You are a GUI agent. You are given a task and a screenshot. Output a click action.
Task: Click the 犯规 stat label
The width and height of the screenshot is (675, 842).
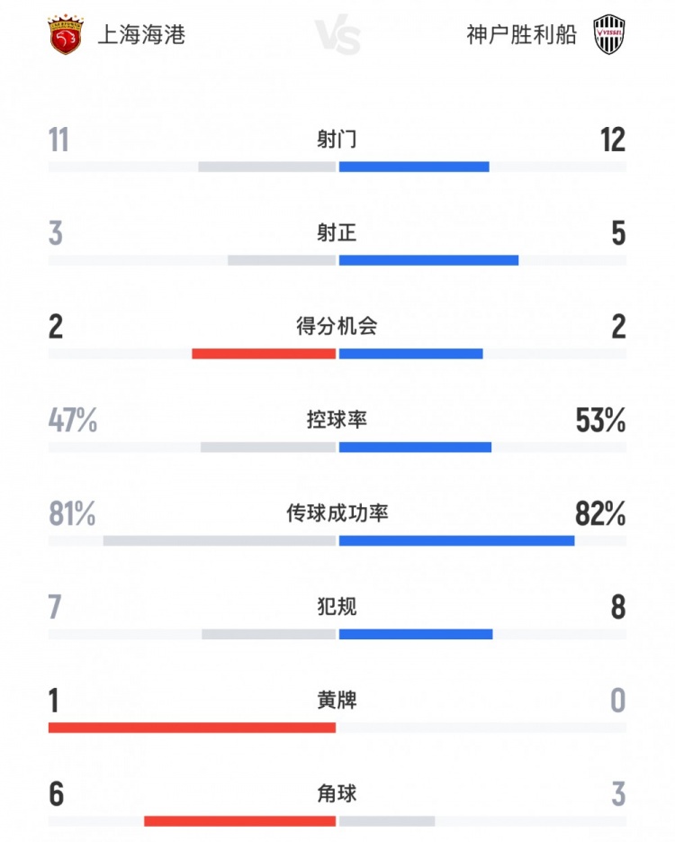(337, 606)
